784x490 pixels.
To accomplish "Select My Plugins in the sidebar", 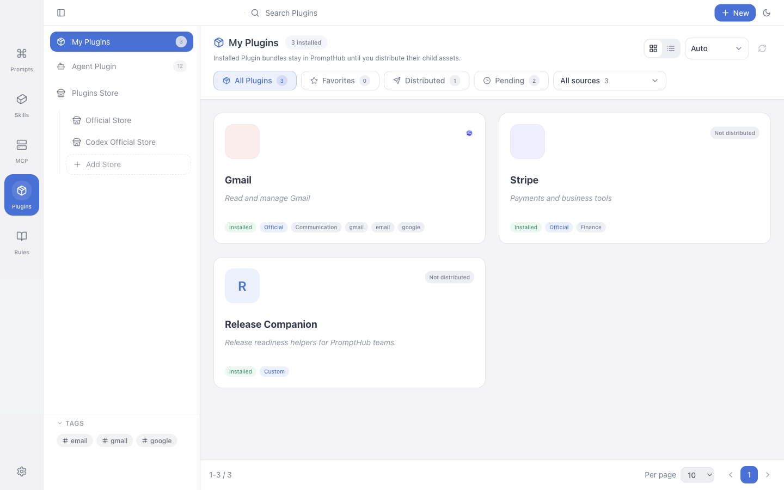I will point(121,42).
